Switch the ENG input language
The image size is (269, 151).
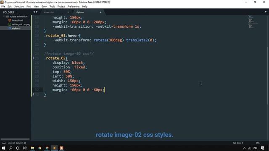255,148
